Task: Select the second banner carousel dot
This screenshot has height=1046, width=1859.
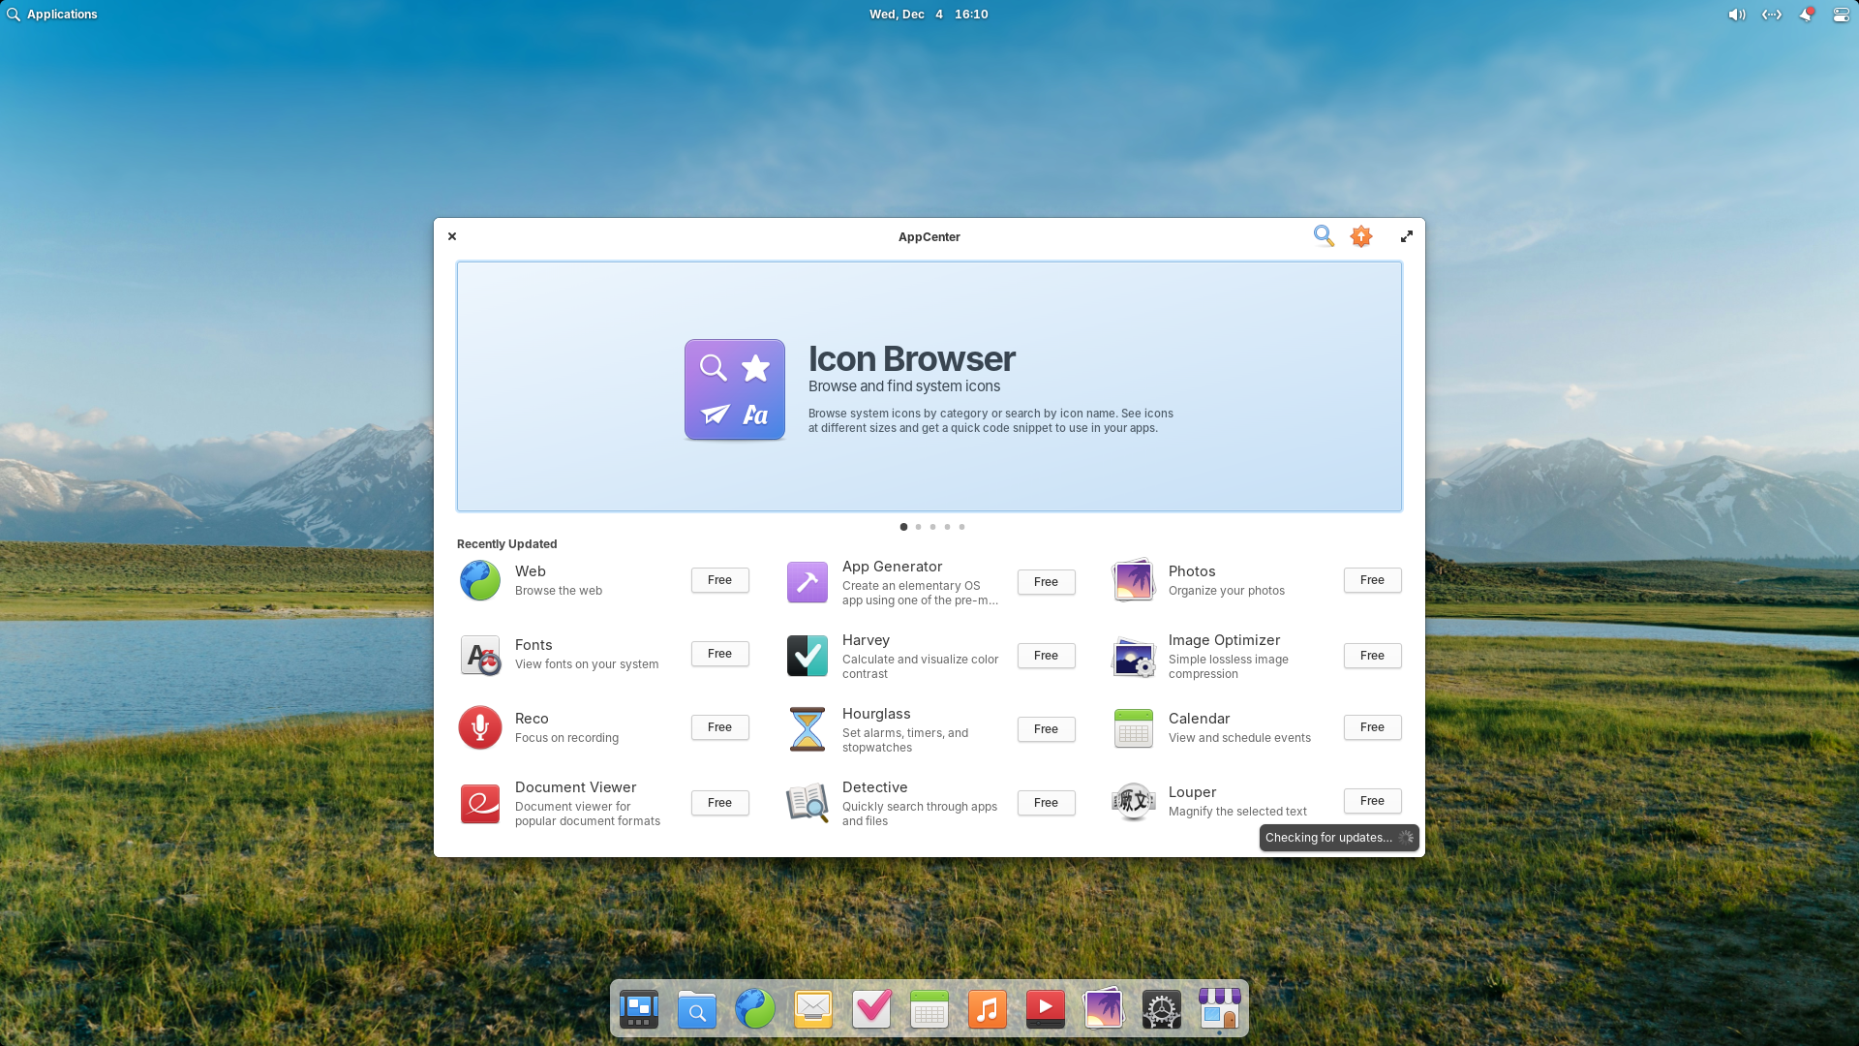Action: [x=918, y=527]
